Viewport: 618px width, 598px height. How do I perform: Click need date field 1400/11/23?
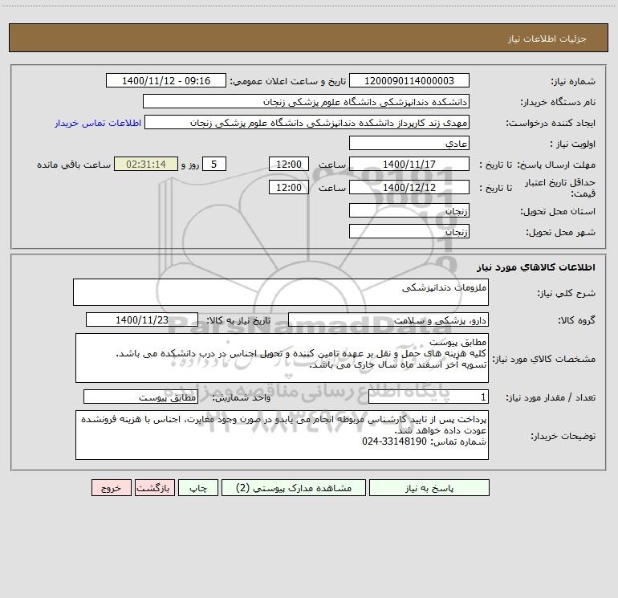tap(142, 319)
